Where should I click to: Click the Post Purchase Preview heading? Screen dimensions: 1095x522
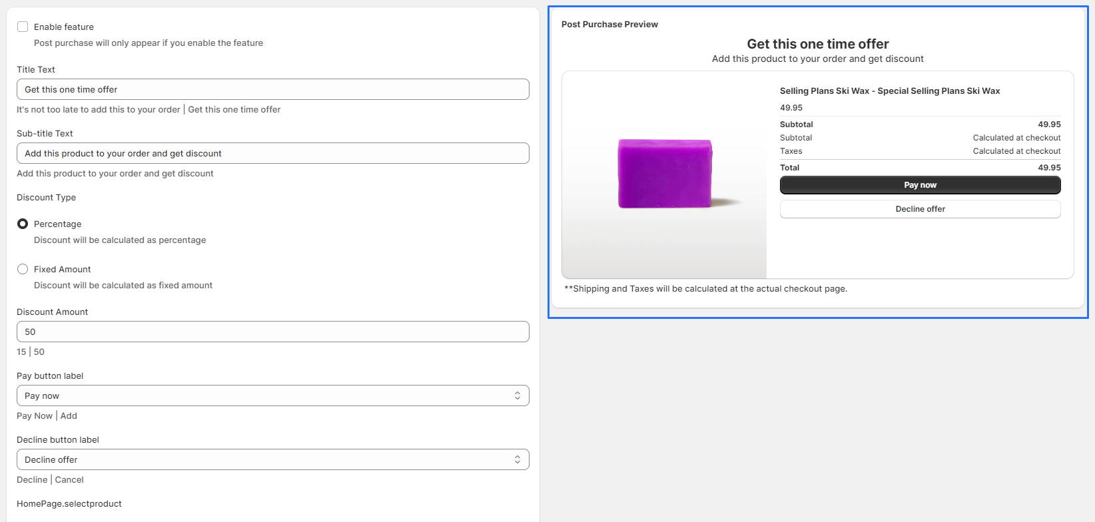click(609, 24)
